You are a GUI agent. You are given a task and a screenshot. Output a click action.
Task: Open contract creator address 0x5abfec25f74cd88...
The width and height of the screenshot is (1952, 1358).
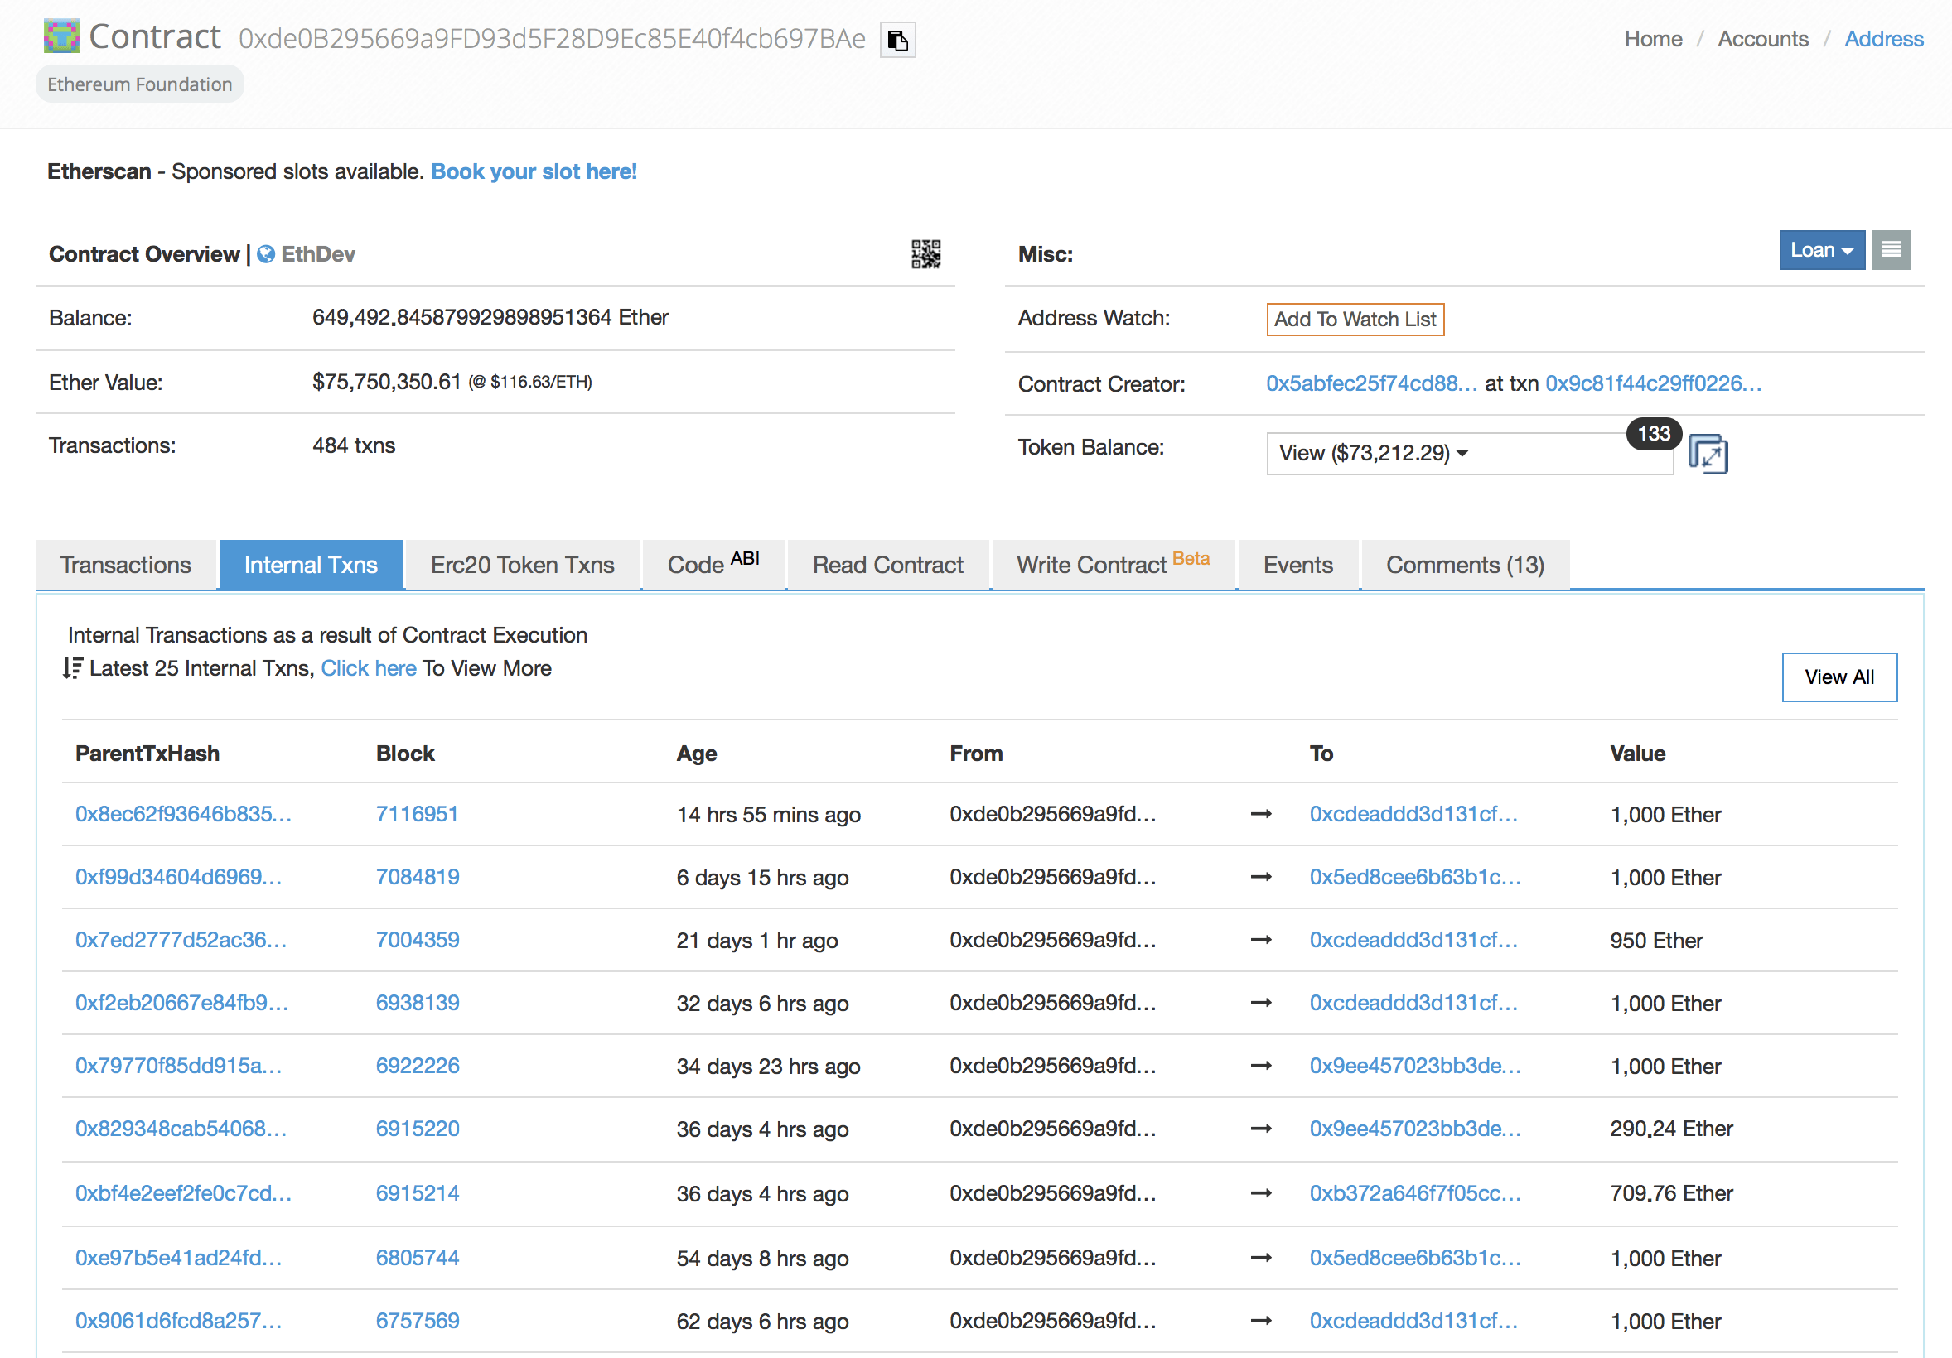click(x=1371, y=383)
